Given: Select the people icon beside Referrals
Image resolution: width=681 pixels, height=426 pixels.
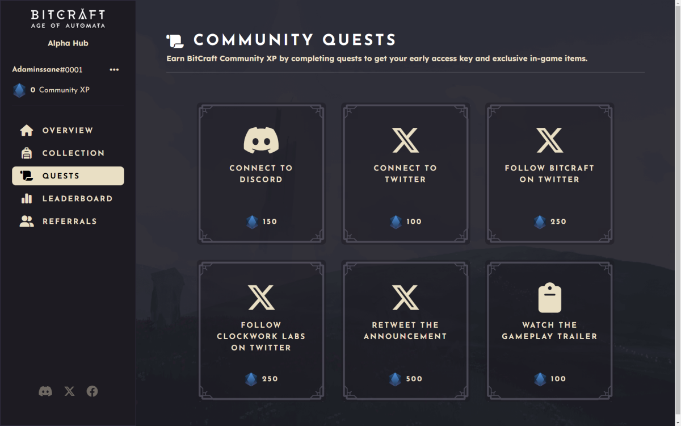Looking at the screenshot, I should click(x=27, y=221).
